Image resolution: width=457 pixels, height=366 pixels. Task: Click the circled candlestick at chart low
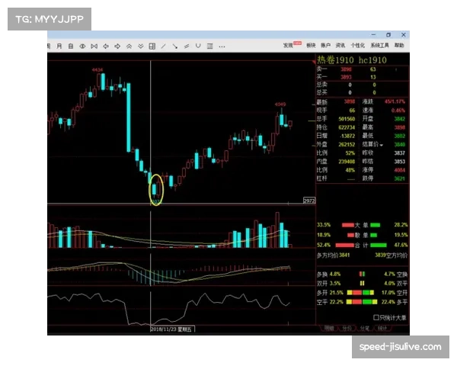coord(155,189)
